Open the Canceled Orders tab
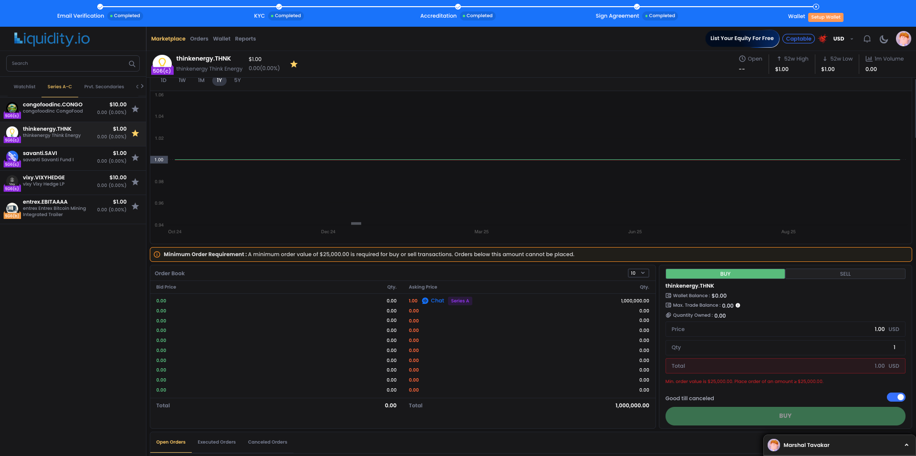This screenshot has width=916, height=456. tap(268, 442)
